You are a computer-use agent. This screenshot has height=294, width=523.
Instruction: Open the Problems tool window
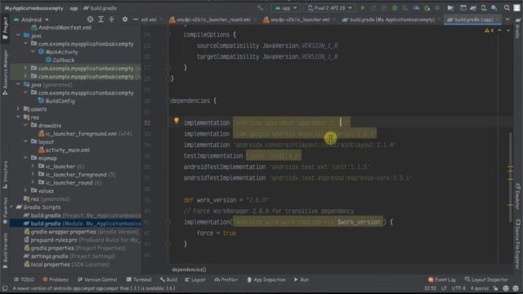click(x=56, y=279)
